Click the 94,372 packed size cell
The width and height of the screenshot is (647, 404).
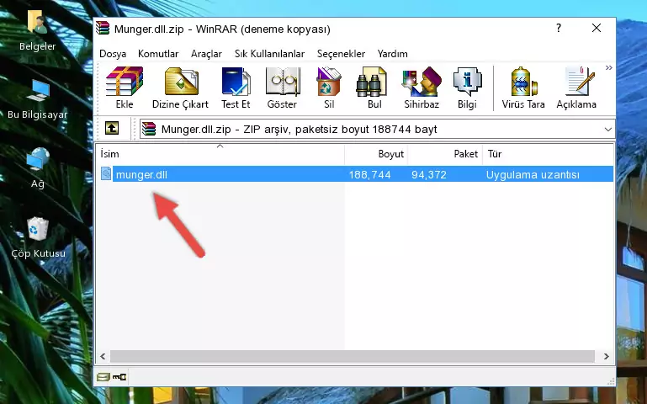[429, 174]
